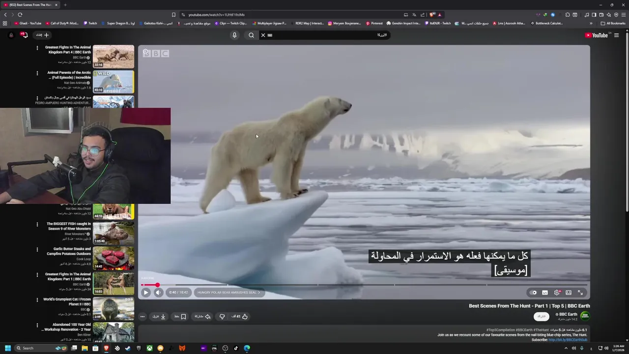The width and height of the screenshot is (629, 354).
Task: Open BBC Earth channel name link
Action: 568,314
